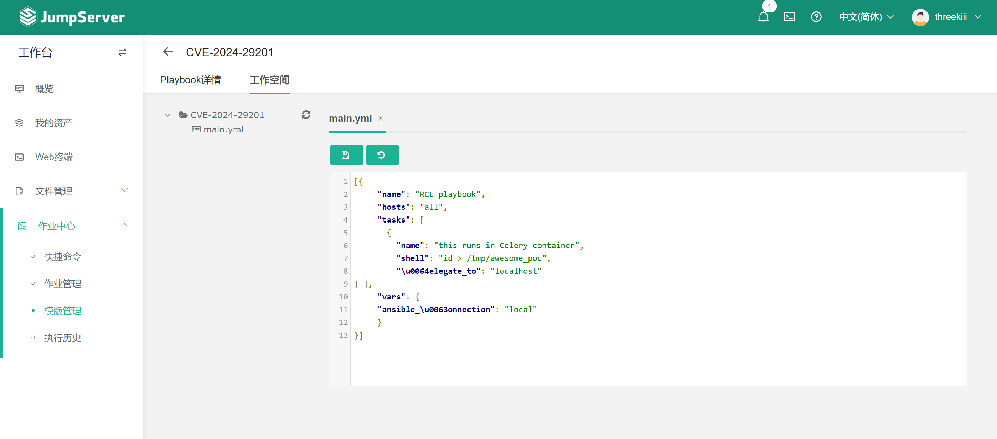Image resolution: width=997 pixels, height=439 pixels.
Task: Click the save file button in editor
Action: point(346,155)
